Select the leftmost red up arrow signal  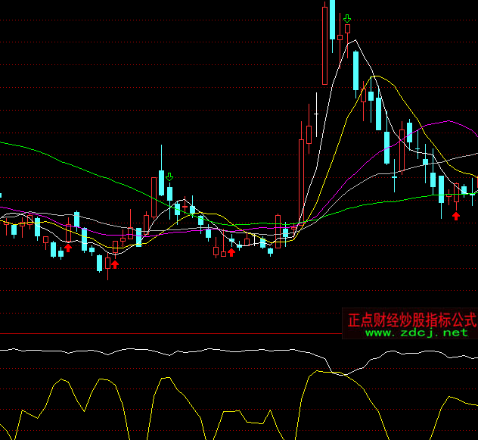(68, 248)
